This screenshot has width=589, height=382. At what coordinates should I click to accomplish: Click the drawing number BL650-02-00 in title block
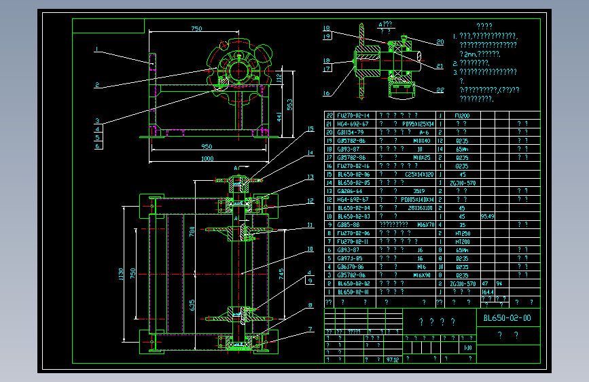click(x=507, y=318)
